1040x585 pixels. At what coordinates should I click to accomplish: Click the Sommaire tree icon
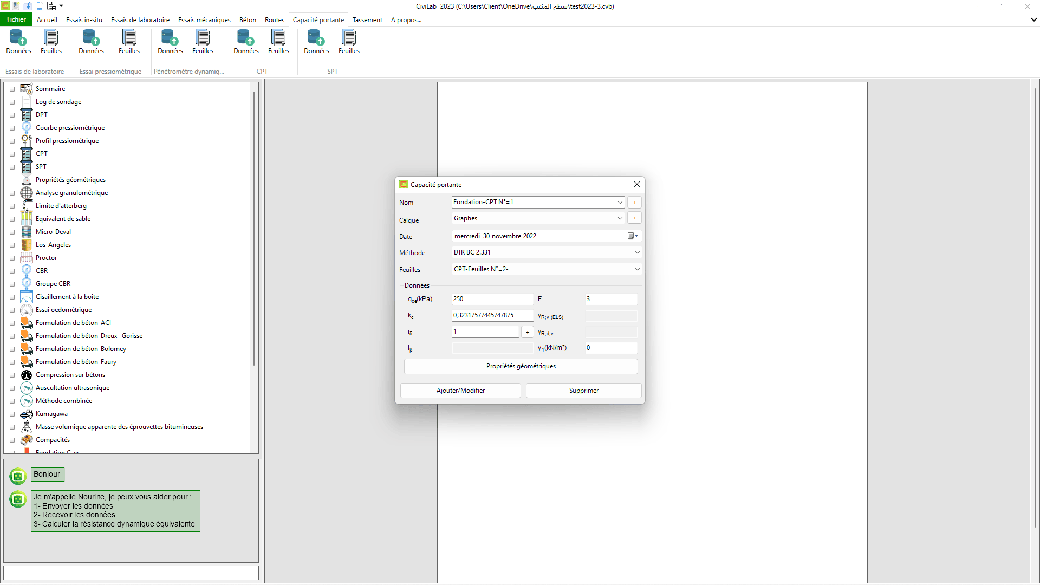(x=27, y=89)
